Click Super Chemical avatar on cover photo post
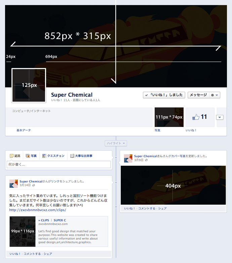This screenshot has height=263, width=232. pyautogui.click(x=128, y=158)
